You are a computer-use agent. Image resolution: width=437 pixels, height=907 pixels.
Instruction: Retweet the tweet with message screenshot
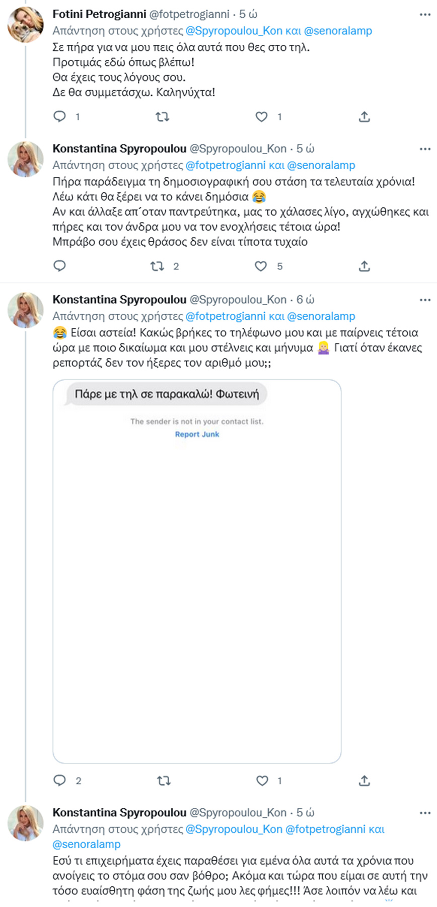(x=164, y=781)
